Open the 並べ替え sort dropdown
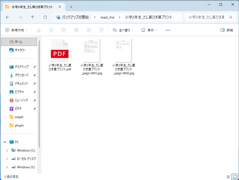The image size is (239, 180). pyautogui.click(x=123, y=30)
